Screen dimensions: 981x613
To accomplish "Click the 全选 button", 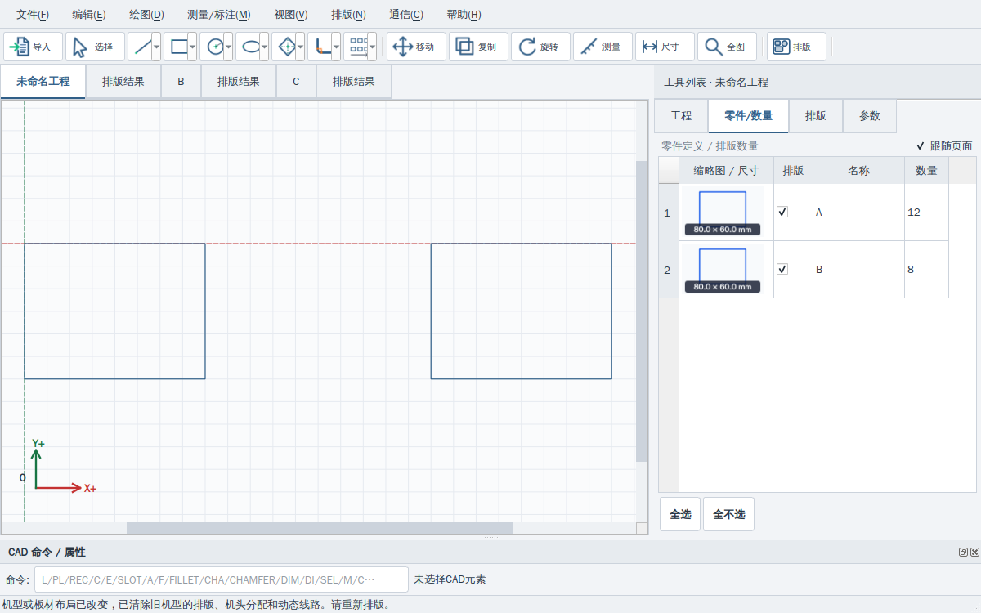I will click(680, 514).
